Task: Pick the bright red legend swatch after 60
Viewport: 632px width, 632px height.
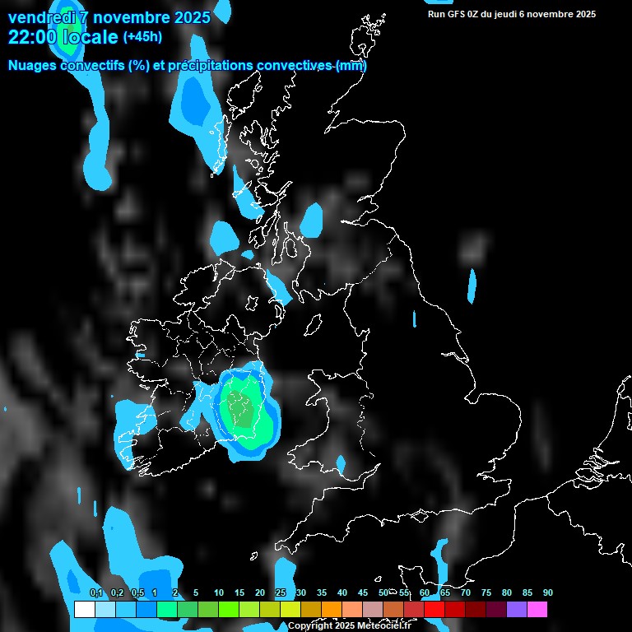Action: (x=434, y=609)
